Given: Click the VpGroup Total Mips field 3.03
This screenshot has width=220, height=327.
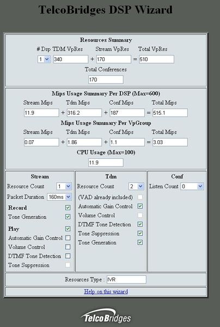Looking at the screenshot, I should (170, 142).
